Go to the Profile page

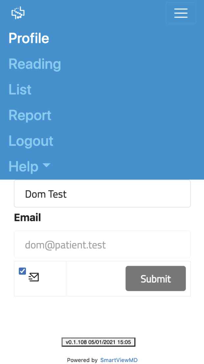click(x=29, y=39)
